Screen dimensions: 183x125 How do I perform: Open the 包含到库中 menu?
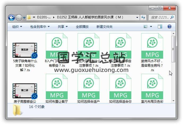click(40, 27)
